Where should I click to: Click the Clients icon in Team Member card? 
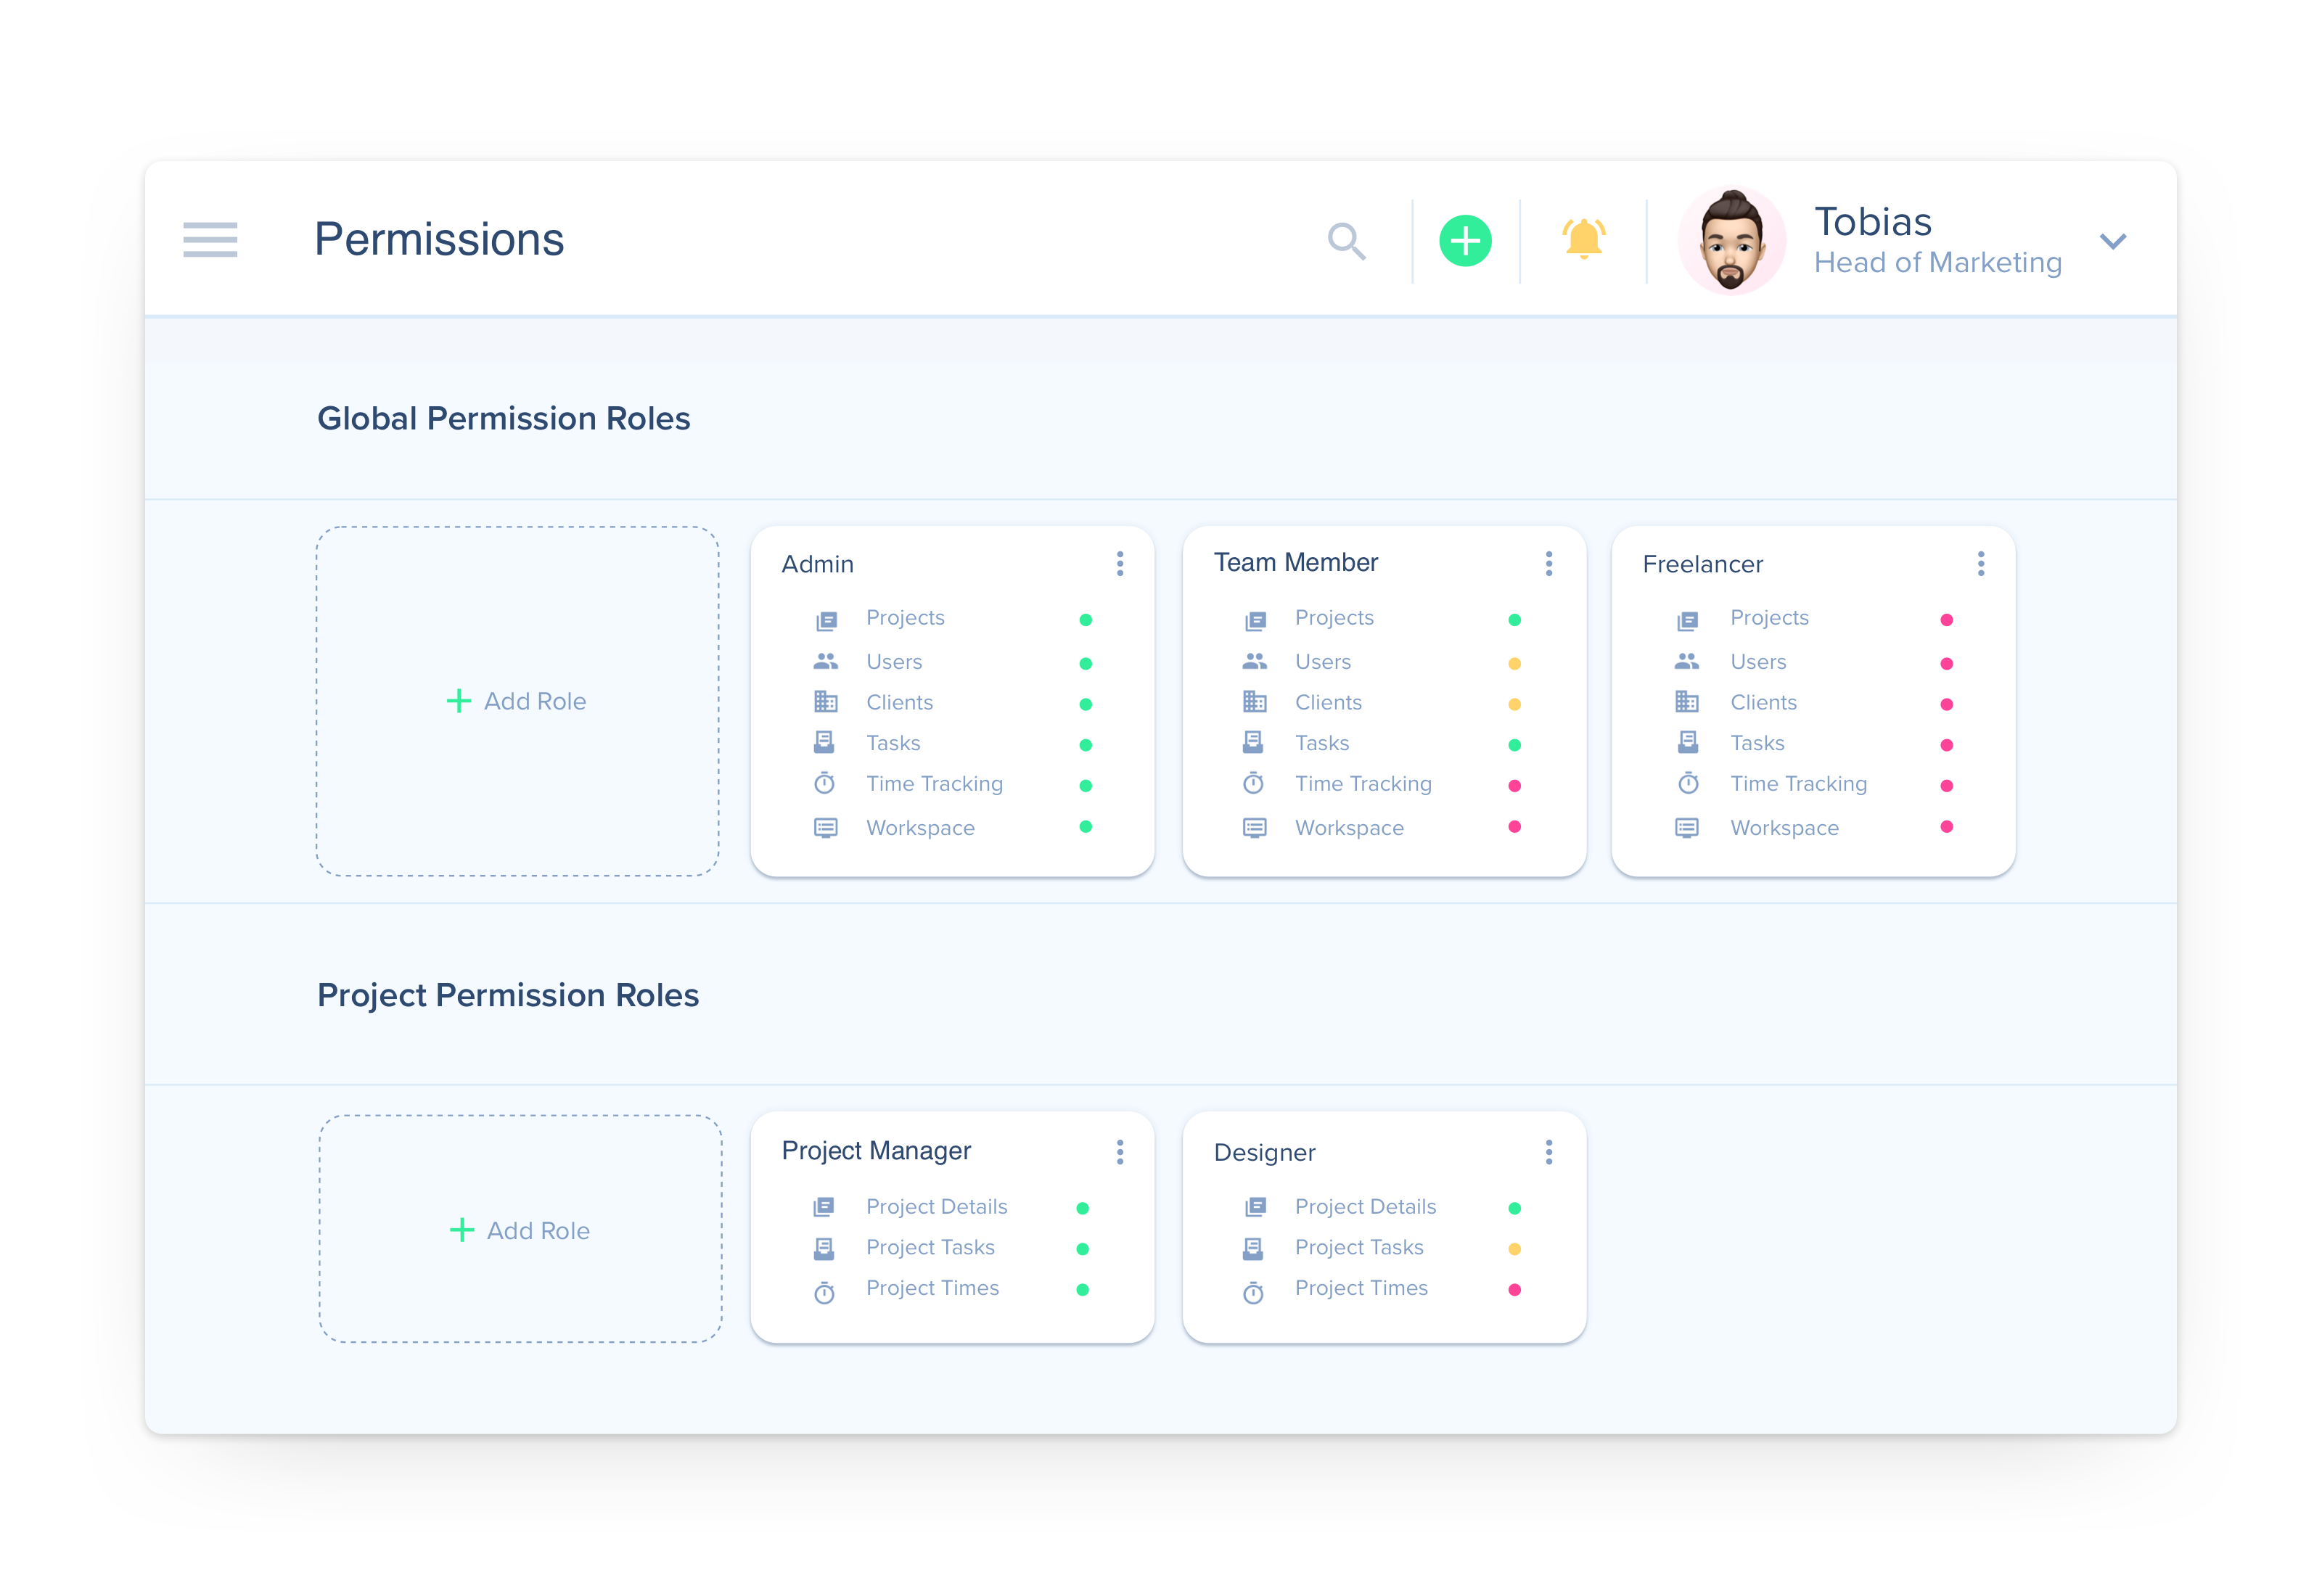tap(1255, 702)
